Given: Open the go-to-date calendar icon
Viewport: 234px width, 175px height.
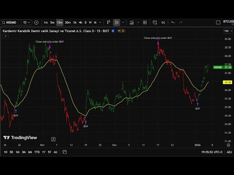Looking at the screenshot, I should (x=64, y=152).
